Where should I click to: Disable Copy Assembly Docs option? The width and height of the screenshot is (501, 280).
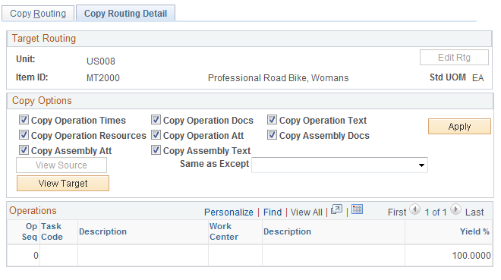pyautogui.click(x=272, y=135)
